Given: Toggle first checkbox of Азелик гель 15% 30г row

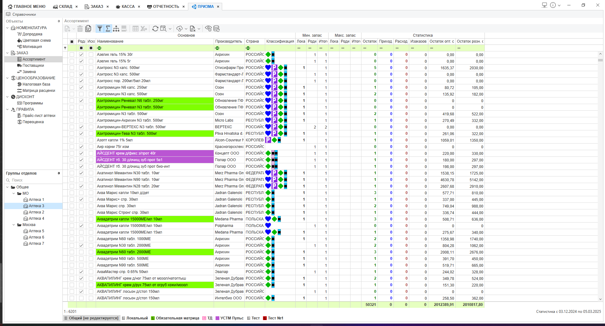Looking at the screenshot, I should pos(72,55).
